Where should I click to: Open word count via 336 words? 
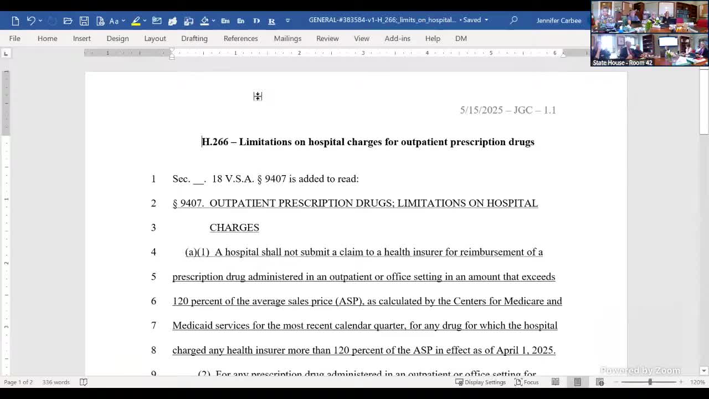point(55,382)
